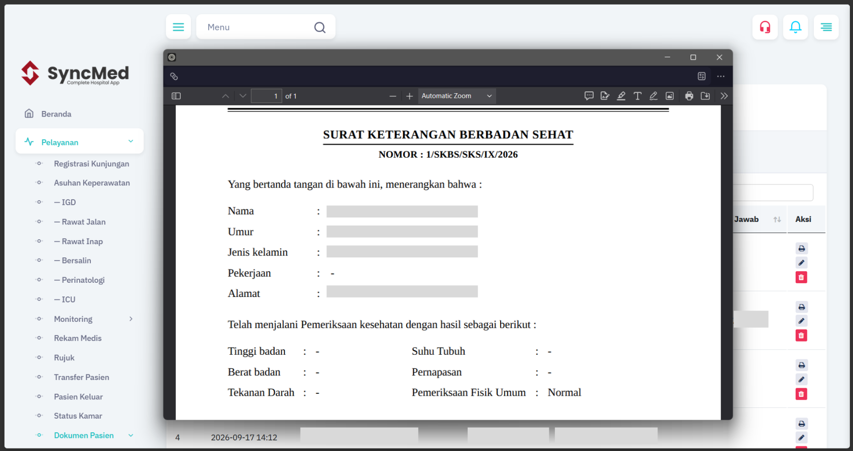This screenshot has width=853, height=451.
Task: Click the PDF page number field
Action: (x=267, y=96)
